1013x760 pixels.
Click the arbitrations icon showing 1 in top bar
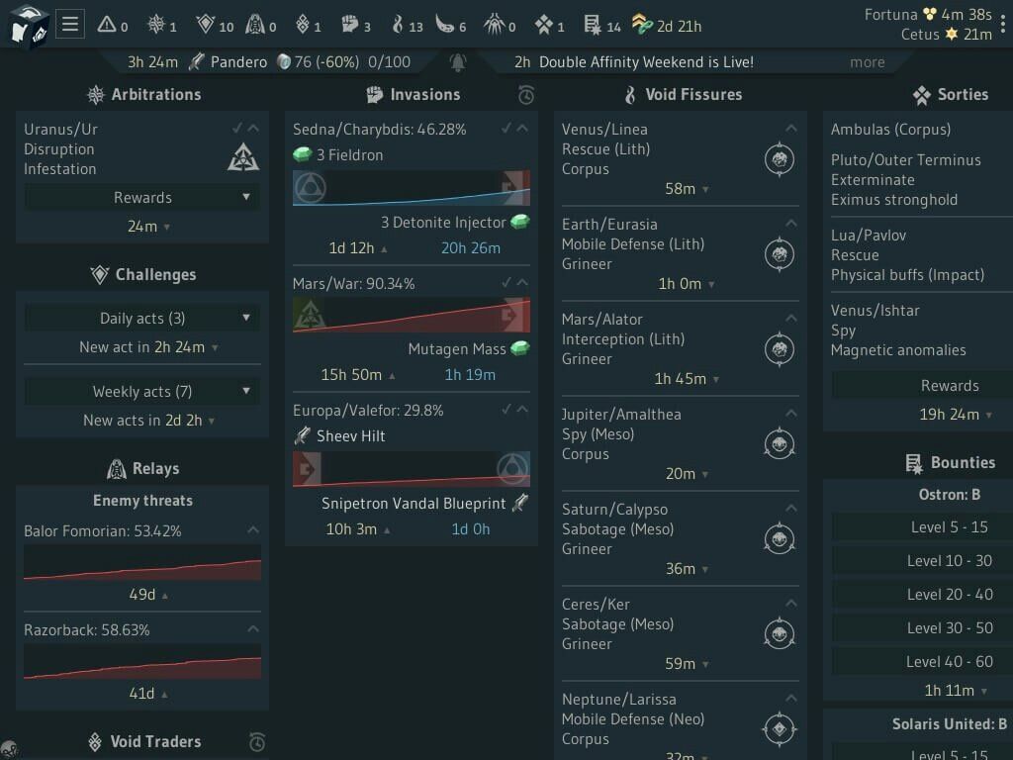tap(155, 25)
